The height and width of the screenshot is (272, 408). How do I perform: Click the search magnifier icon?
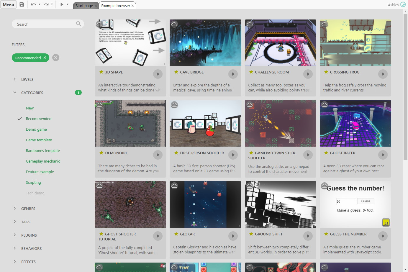point(78,24)
